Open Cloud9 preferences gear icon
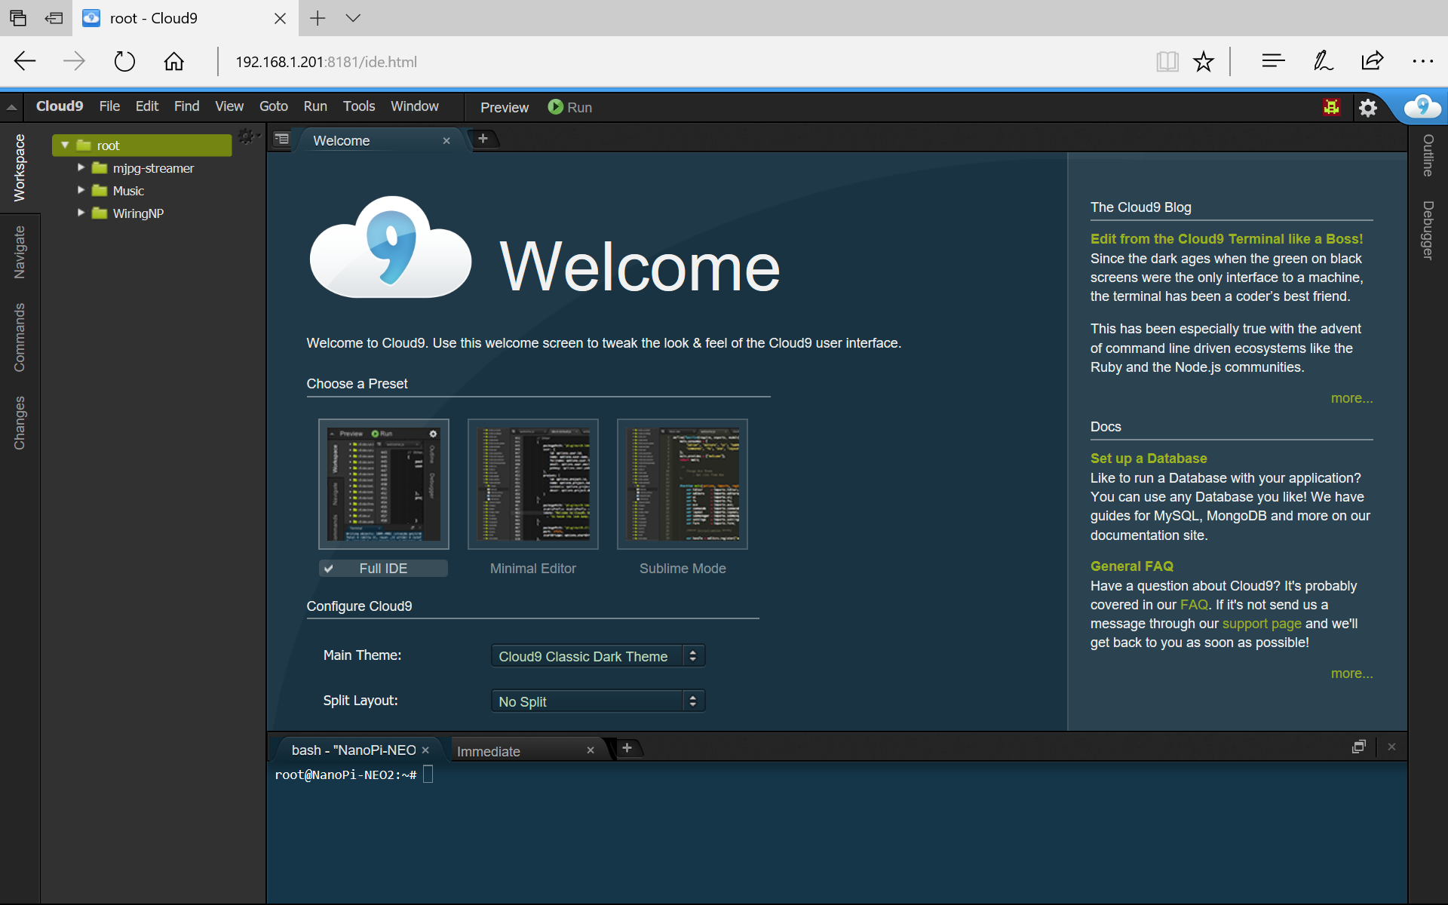Screen dimensions: 1448x905 (x=1367, y=108)
